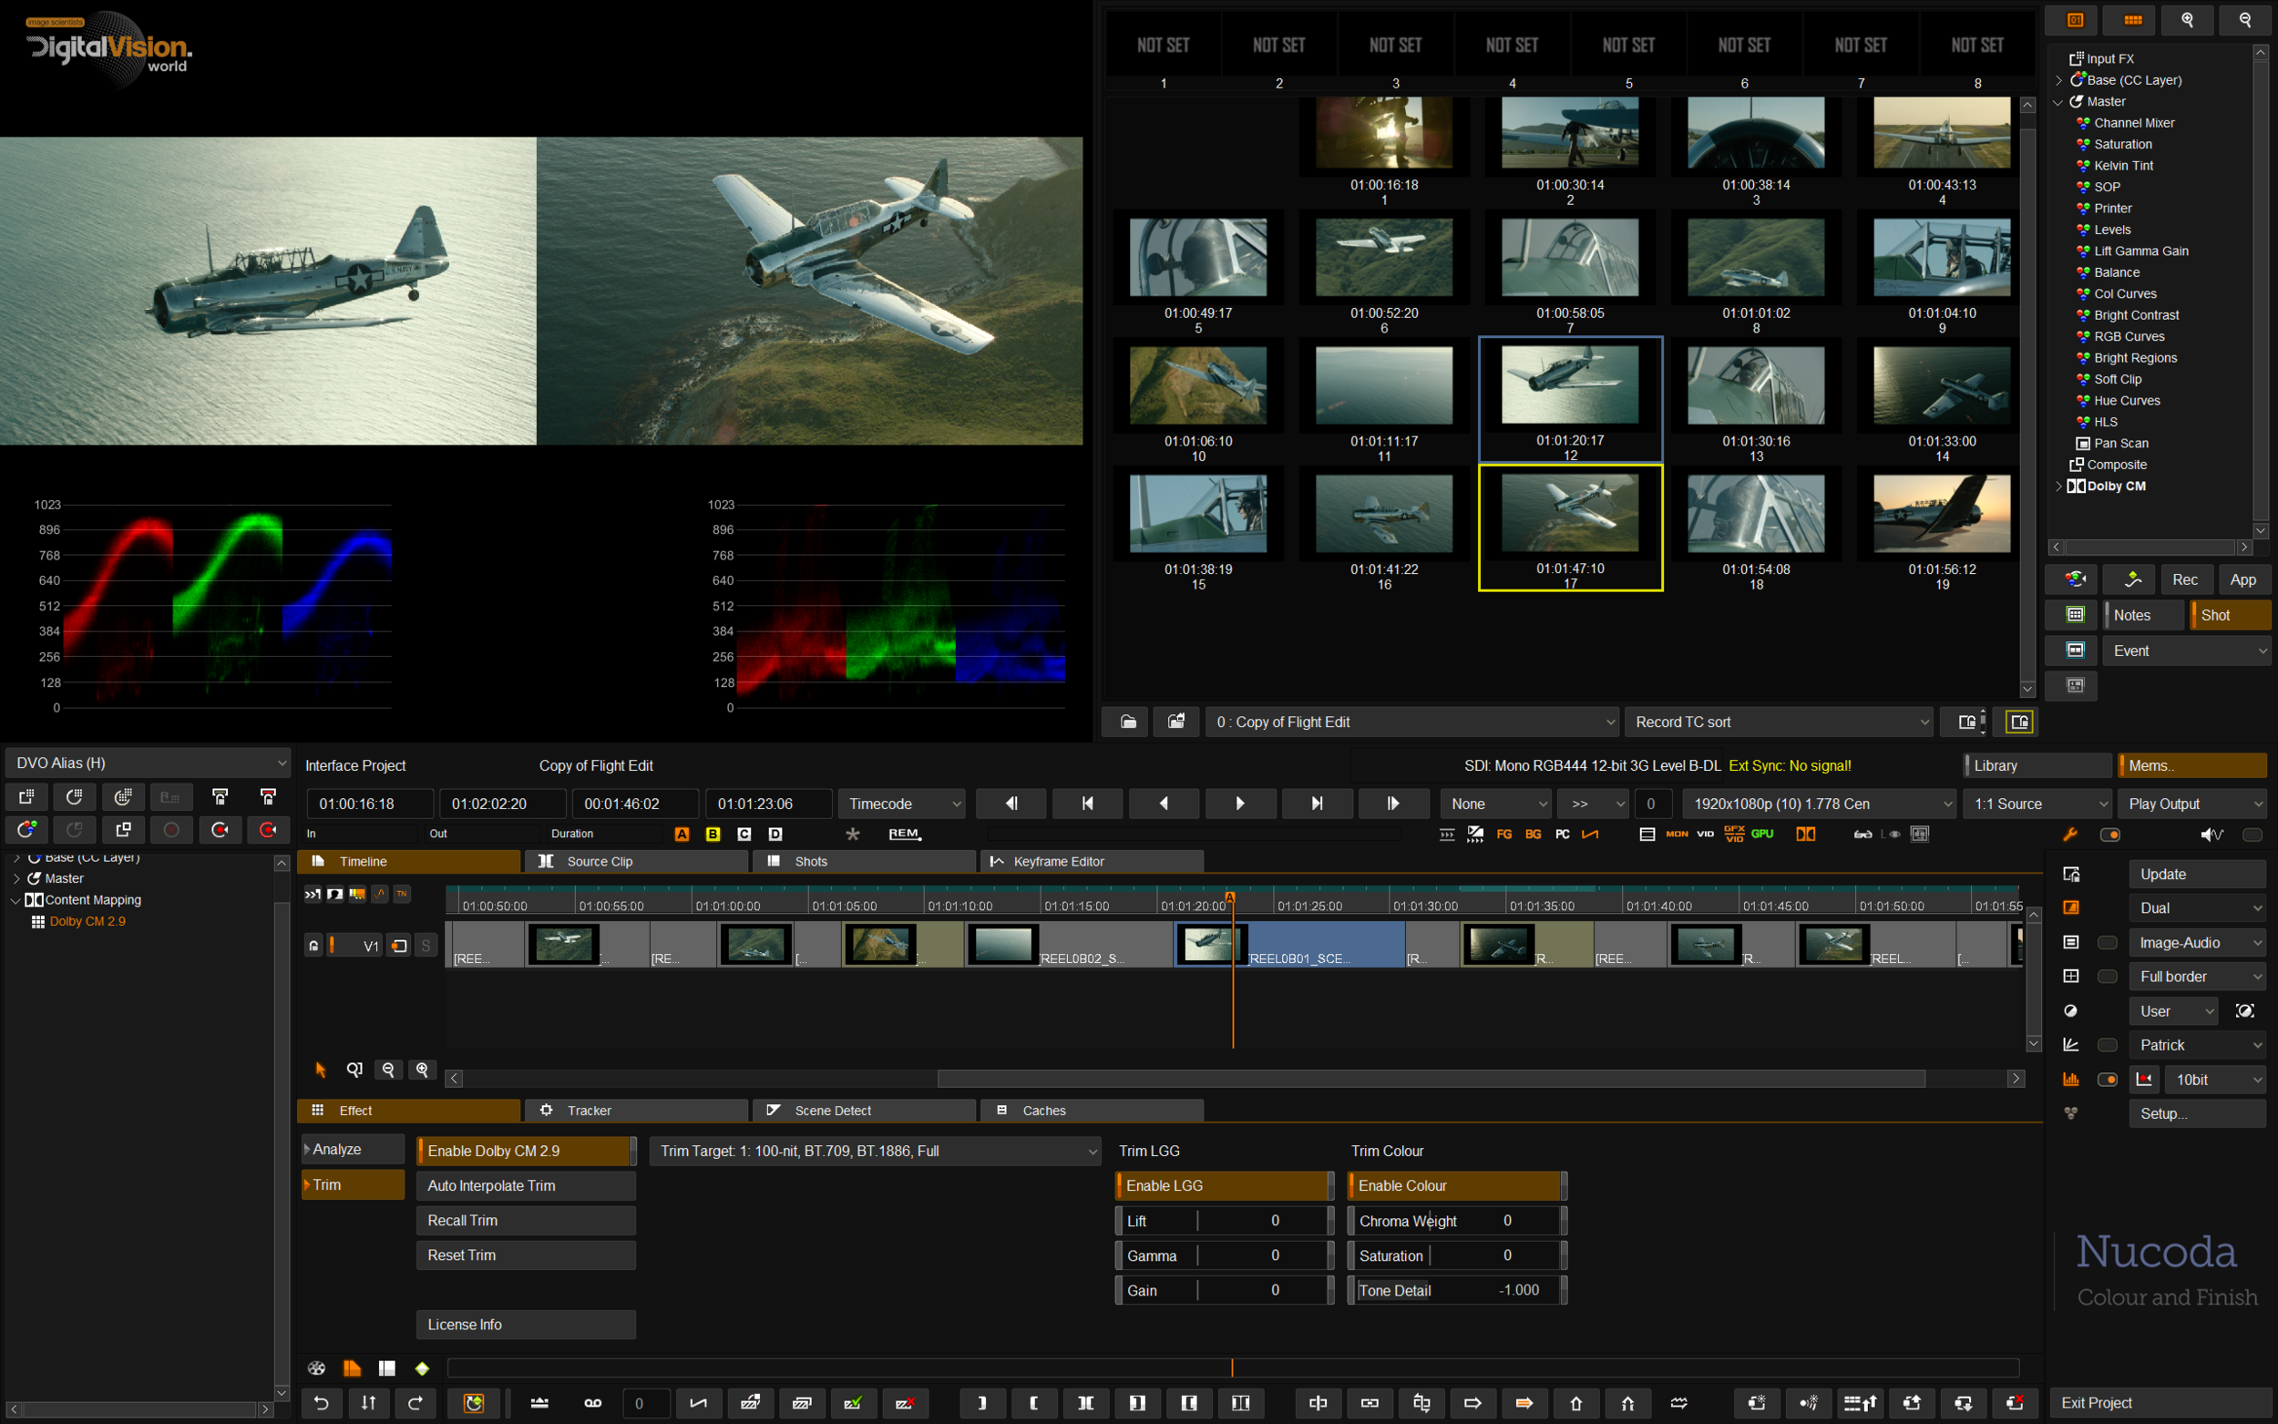This screenshot has width=2278, height=1424.
Task: Click the play forward button
Action: click(1239, 804)
